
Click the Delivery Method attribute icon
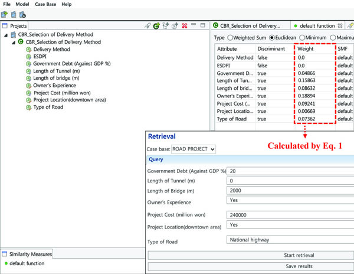28,50
